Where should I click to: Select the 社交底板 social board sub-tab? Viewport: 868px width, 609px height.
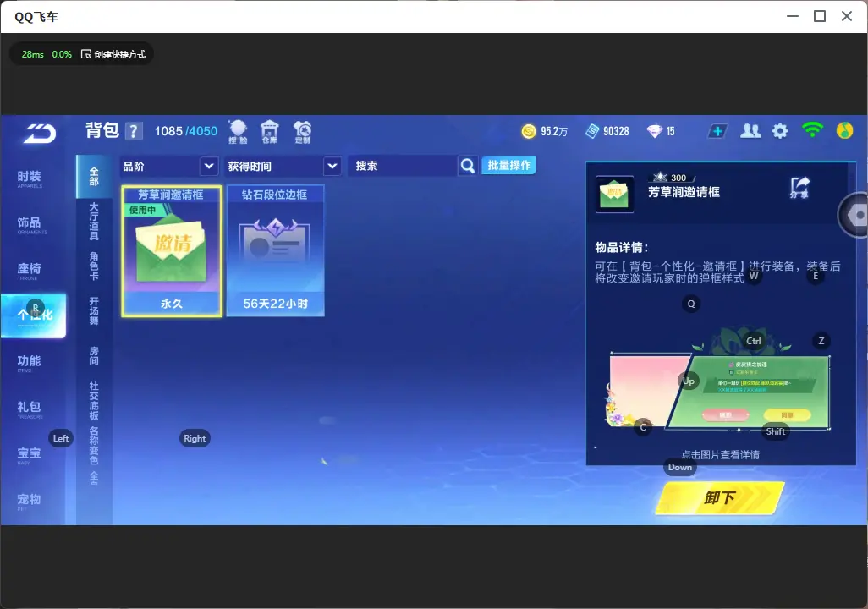[94, 401]
